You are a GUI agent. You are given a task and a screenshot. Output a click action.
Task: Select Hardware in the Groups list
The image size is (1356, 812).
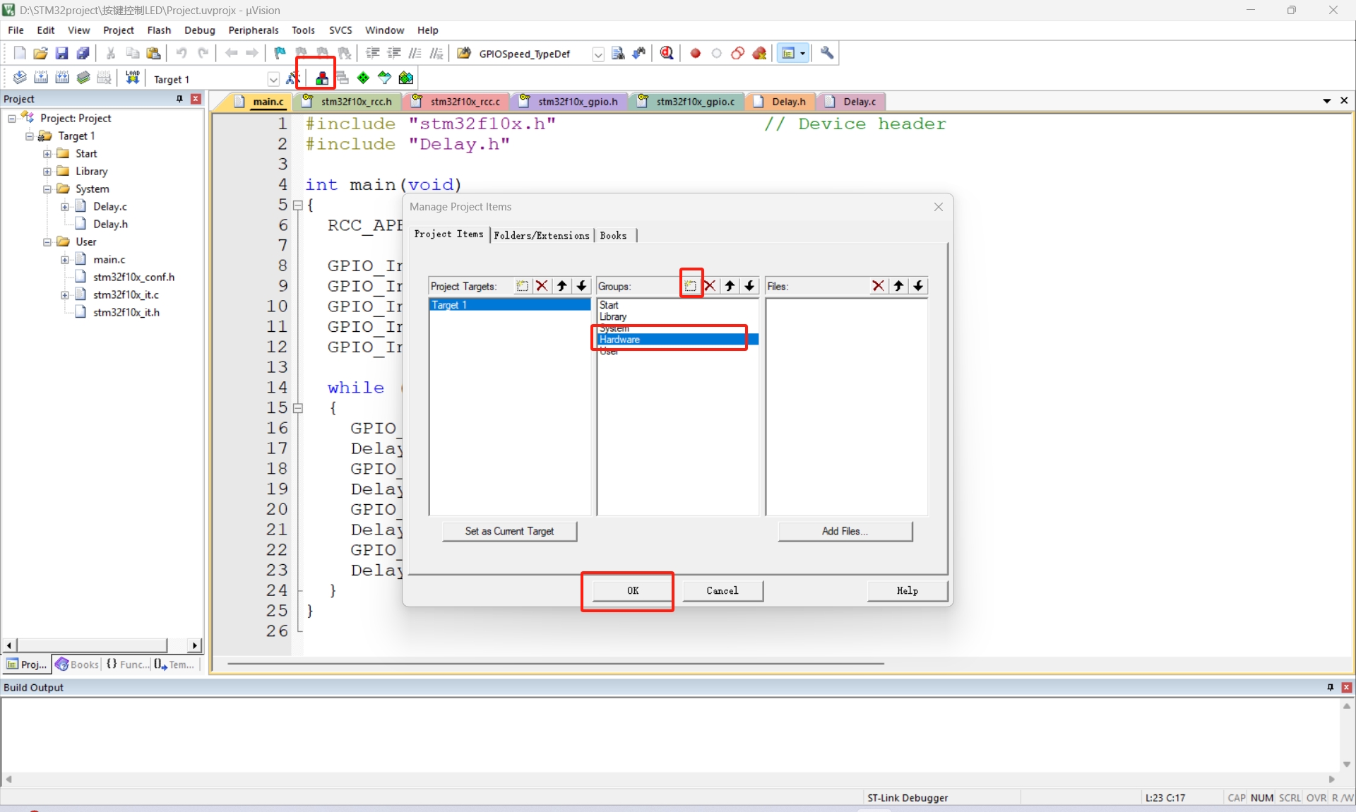click(619, 340)
